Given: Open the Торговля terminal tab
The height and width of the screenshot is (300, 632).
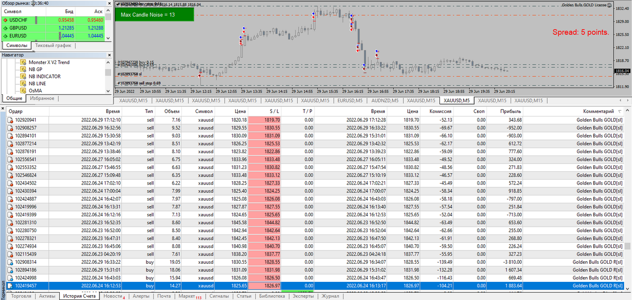Looking at the screenshot, I should pyautogui.click(x=21, y=296).
